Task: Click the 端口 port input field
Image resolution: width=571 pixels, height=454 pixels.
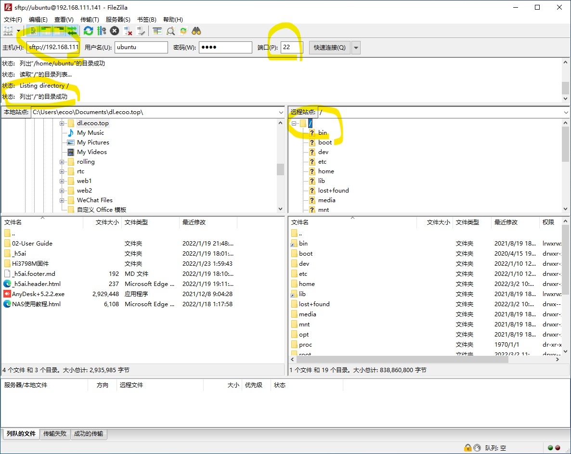Action: coord(292,48)
